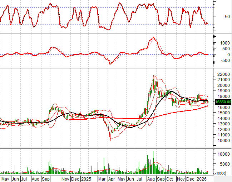
Task: Click the Mar label on the date axis
Action: 102,178
